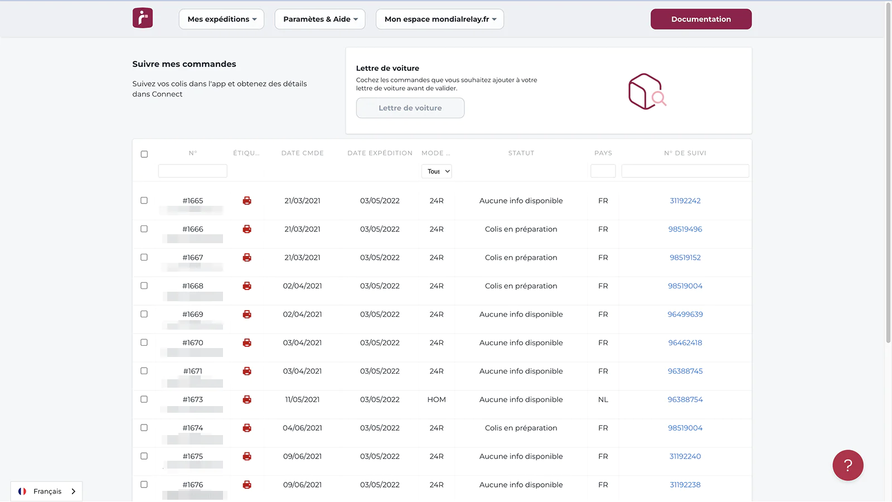Open the Paramètes & Aide dropdown menu
892x502 pixels.
[320, 19]
